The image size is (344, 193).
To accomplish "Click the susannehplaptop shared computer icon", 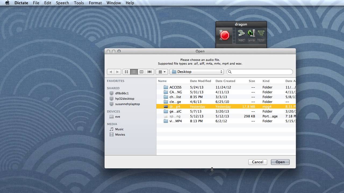I will tap(112, 104).
